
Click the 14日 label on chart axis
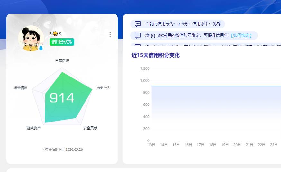pos(164,145)
